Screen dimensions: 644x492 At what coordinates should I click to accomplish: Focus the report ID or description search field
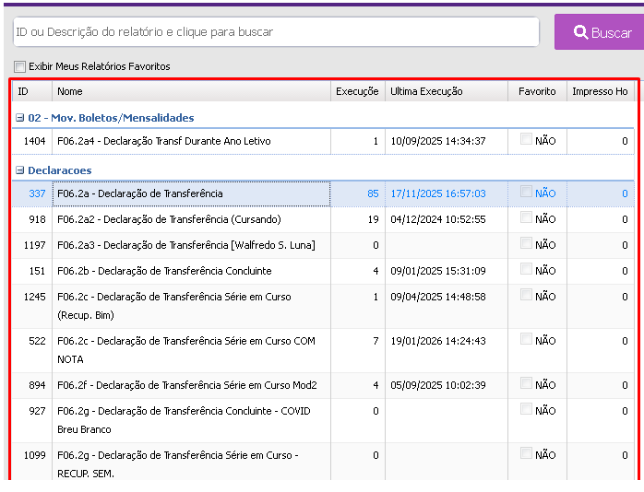tap(275, 32)
